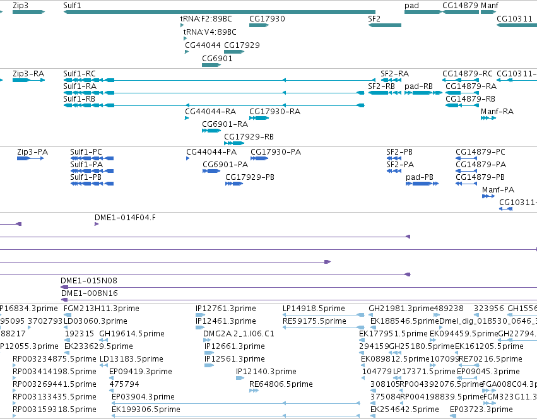The height and width of the screenshot is (419, 537).
Task: Select the SF2-RA transcript label
Action: coord(394,74)
